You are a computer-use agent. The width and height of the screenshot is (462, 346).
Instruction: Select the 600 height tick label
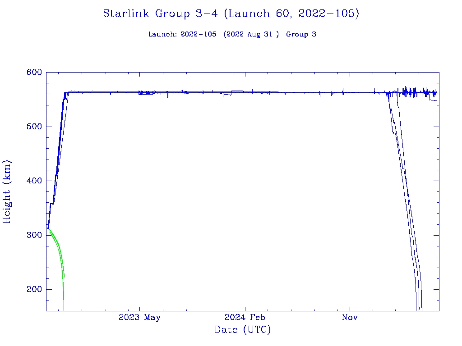click(x=34, y=73)
